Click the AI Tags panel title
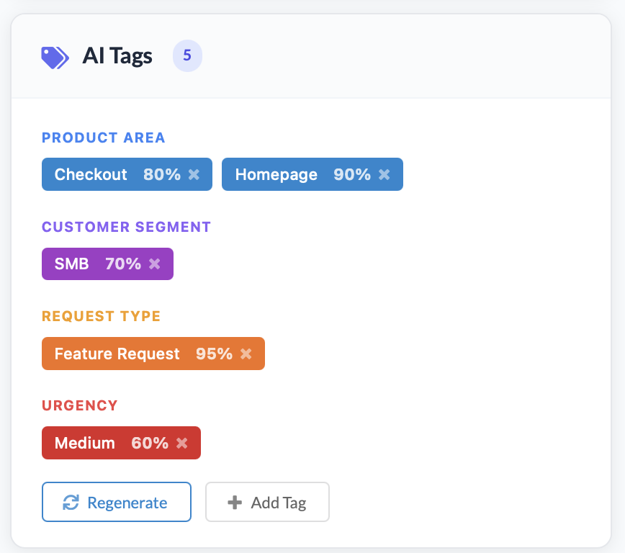The height and width of the screenshot is (553, 625). [117, 56]
